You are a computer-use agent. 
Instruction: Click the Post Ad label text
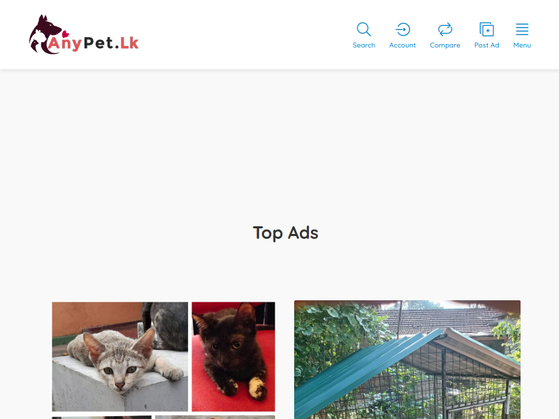coord(486,45)
